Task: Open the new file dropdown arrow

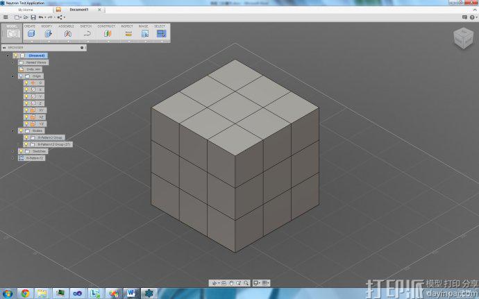Action: tap(21, 17)
